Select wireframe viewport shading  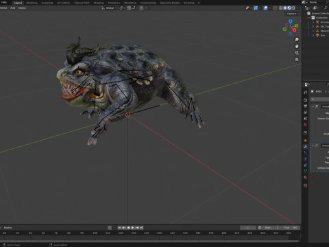[x=281, y=8]
